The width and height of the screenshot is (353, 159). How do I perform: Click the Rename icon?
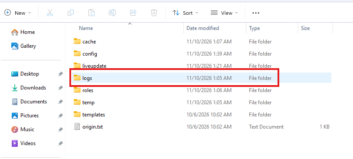[112, 13]
